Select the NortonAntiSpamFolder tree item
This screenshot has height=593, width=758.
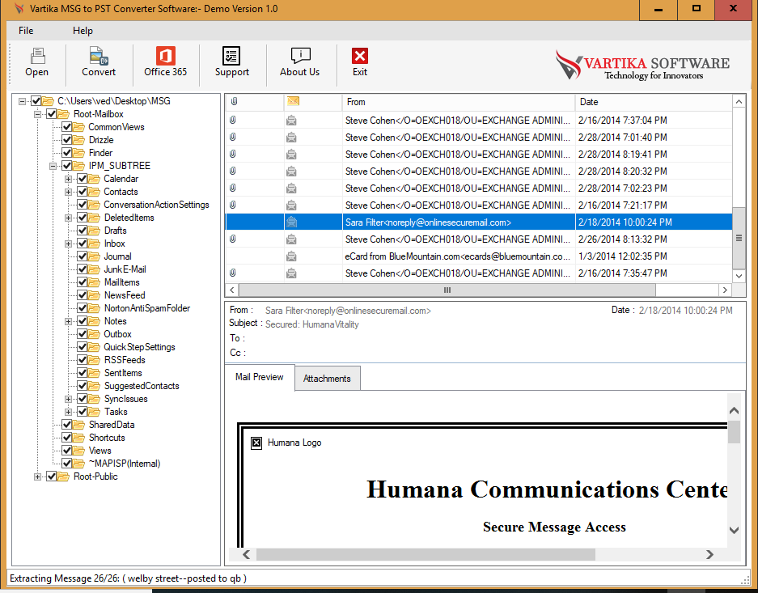pyautogui.click(x=147, y=308)
